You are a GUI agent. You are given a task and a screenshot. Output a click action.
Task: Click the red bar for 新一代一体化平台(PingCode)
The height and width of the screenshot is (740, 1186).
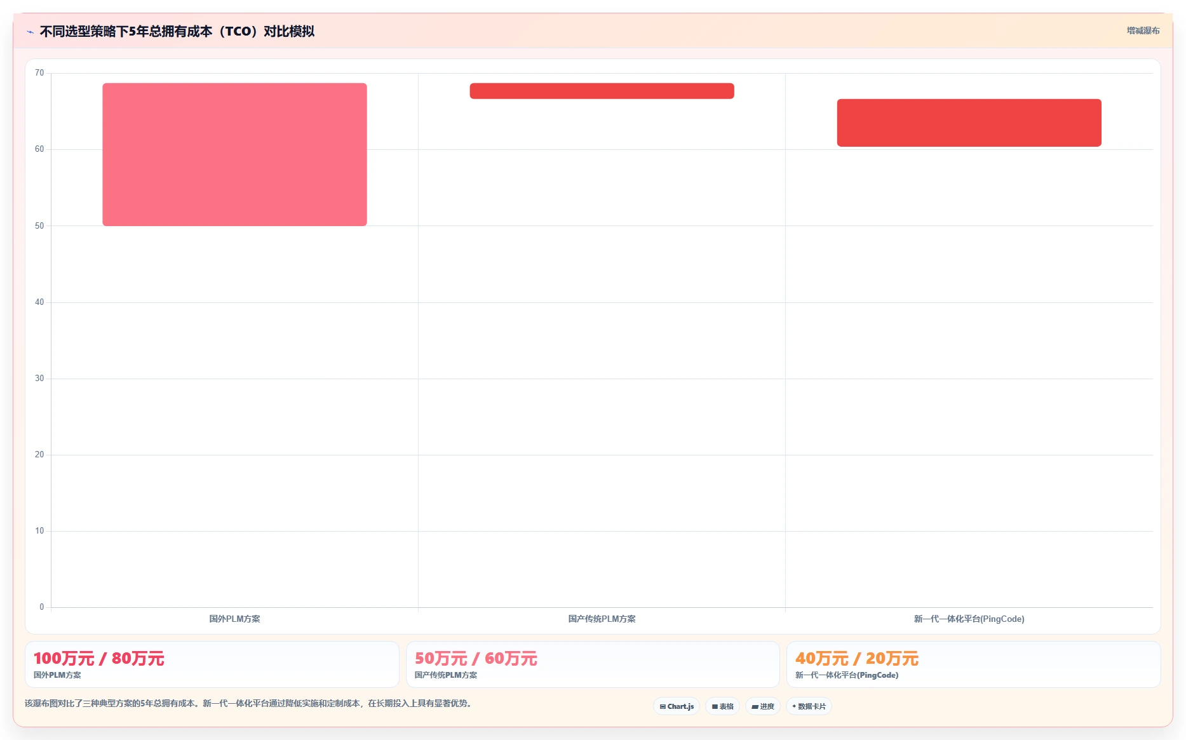click(x=969, y=123)
